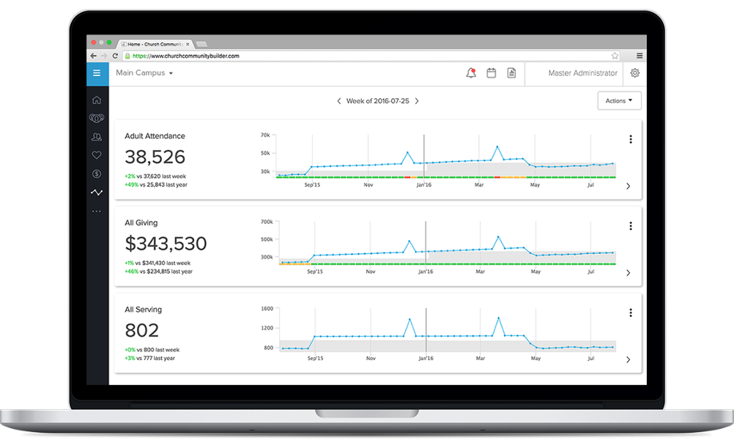Select the Metrics activity chart icon
Image resolution: width=734 pixels, height=440 pixels.
tap(97, 192)
